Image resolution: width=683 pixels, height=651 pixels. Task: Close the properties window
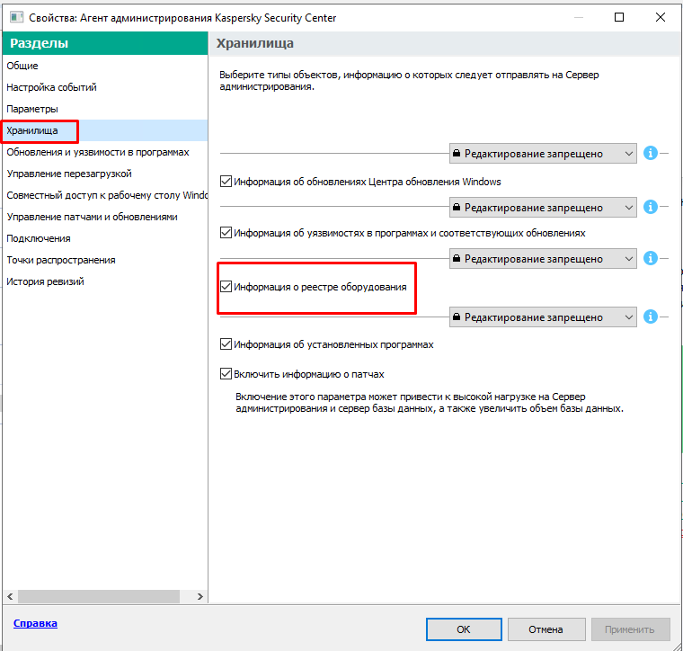(661, 17)
